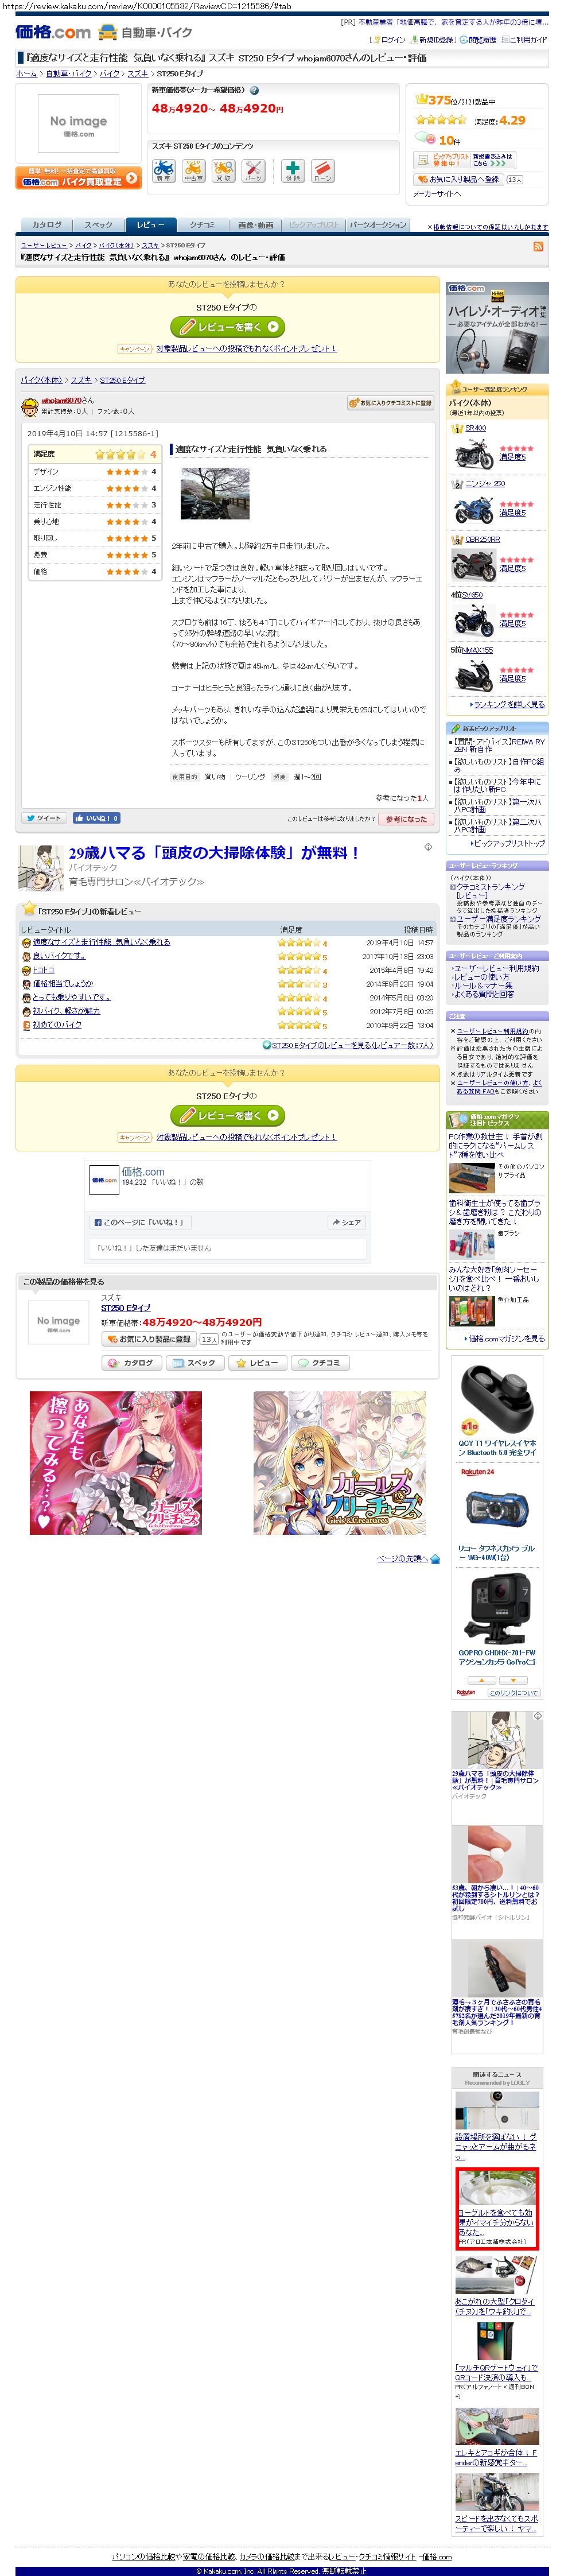Toggle お気に入り製品に登録 near the rating
Image resolution: width=564 pixels, height=2576 pixels.
pos(458,179)
